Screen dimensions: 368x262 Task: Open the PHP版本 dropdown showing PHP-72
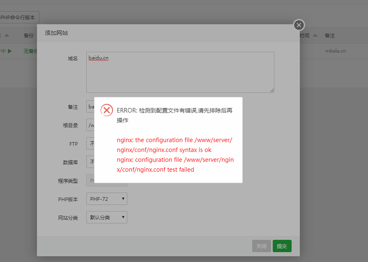coord(106,199)
